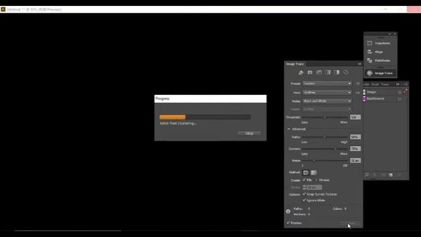Screen dimensions: 421x237
Task: Toggle Snap Curves To Lines checkbox
Action: click(304, 194)
